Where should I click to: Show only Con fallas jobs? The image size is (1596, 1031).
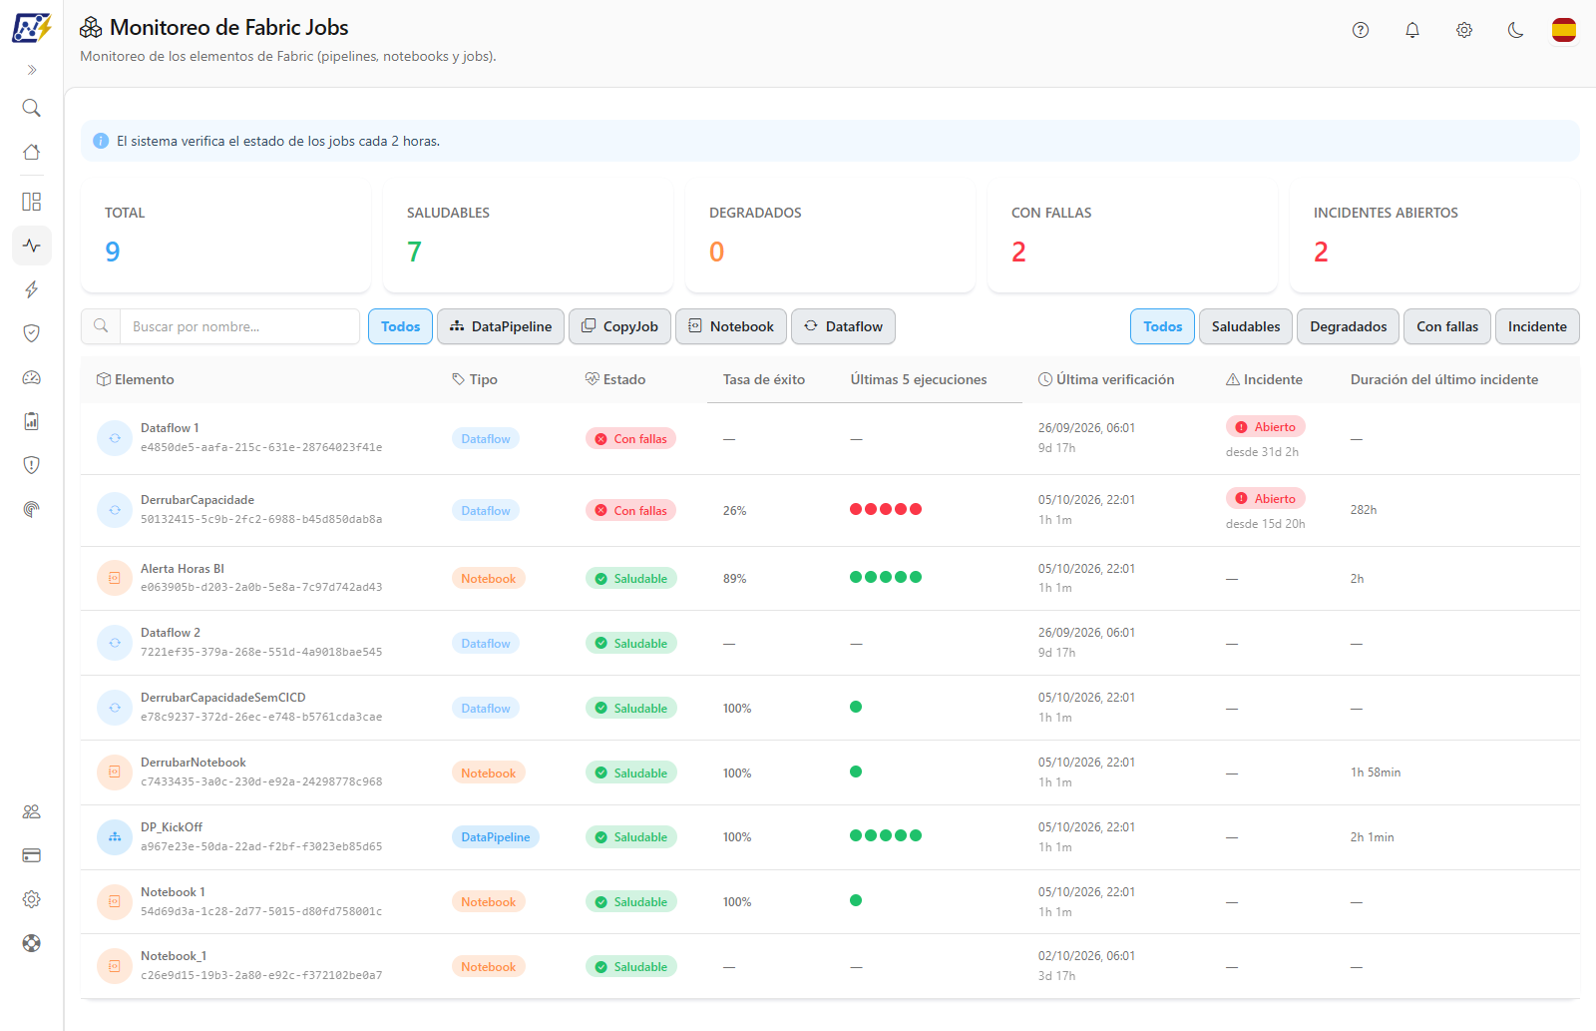click(x=1447, y=326)
